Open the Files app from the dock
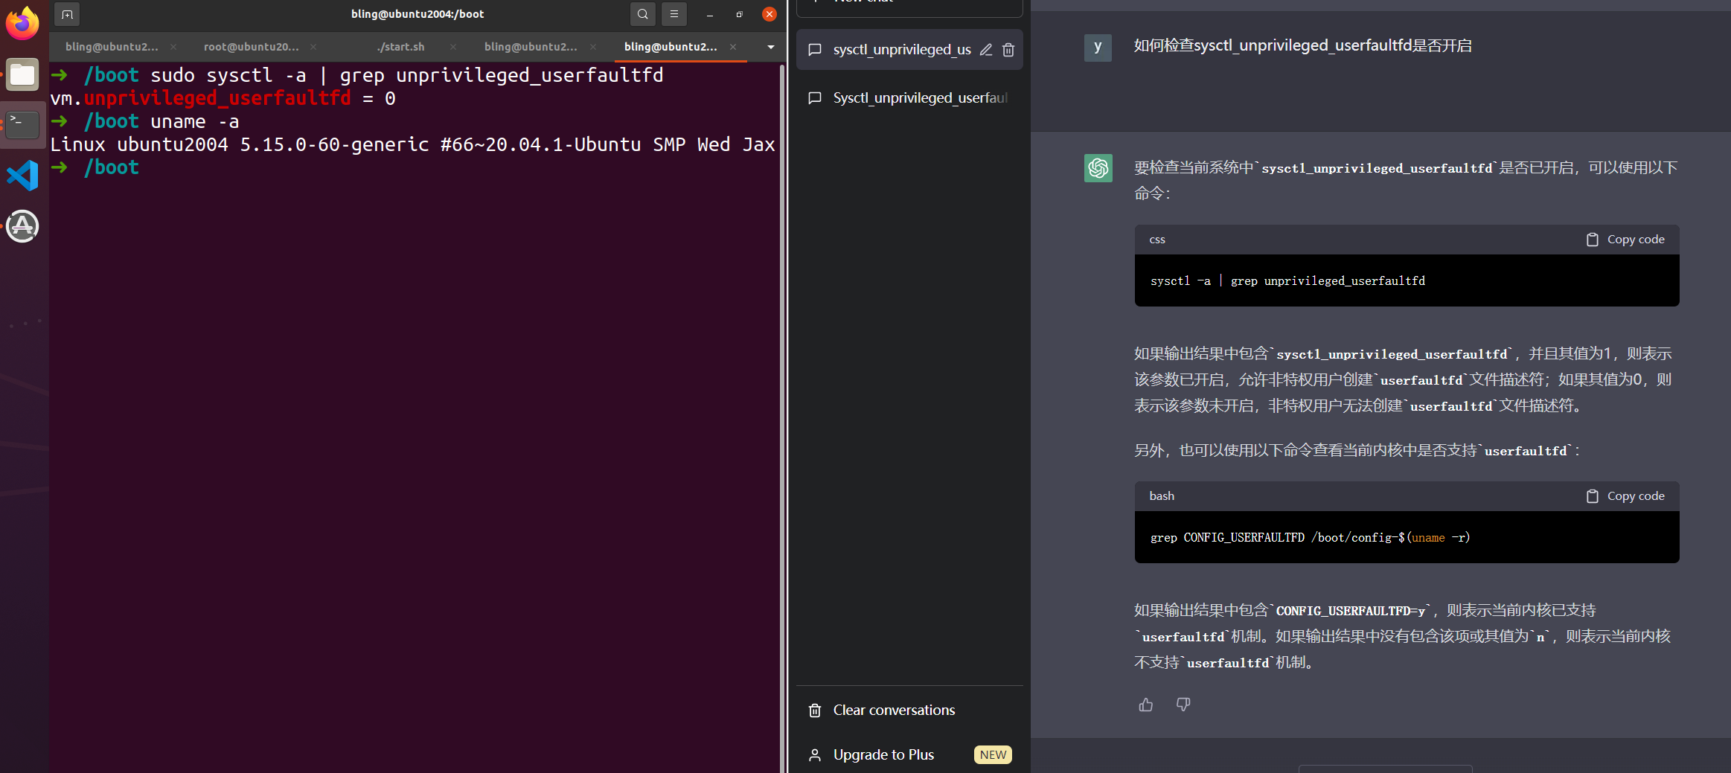 coord(22,74)
